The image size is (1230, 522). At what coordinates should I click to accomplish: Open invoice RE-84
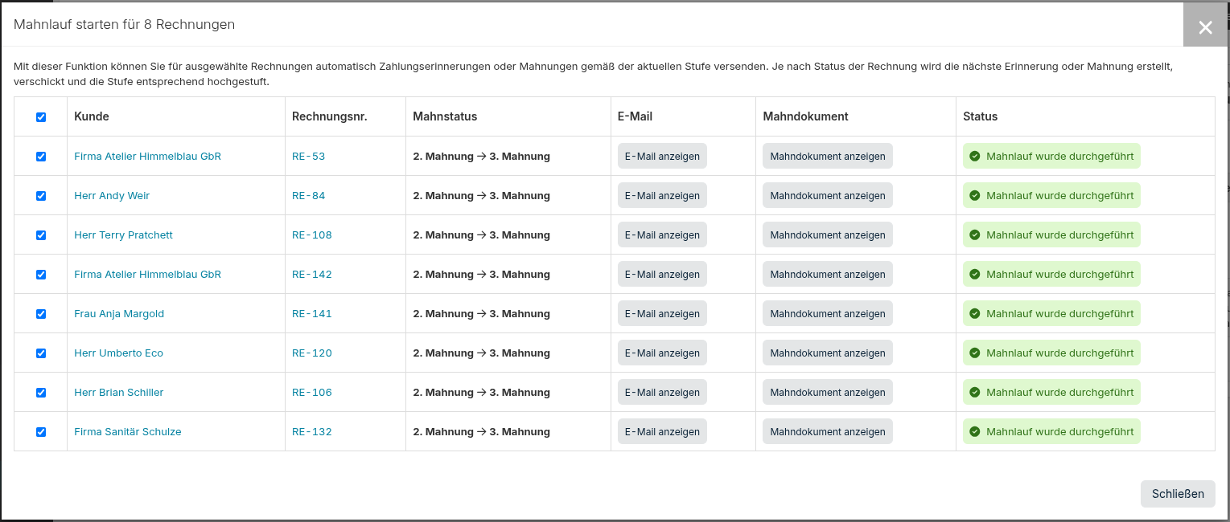(x=308, y=196)
